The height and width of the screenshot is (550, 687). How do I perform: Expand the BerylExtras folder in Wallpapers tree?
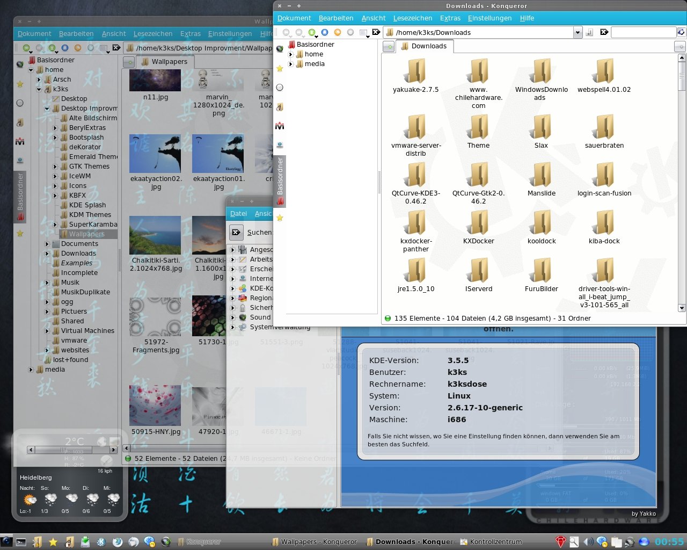pyautogui.click(x=55, y=128)
